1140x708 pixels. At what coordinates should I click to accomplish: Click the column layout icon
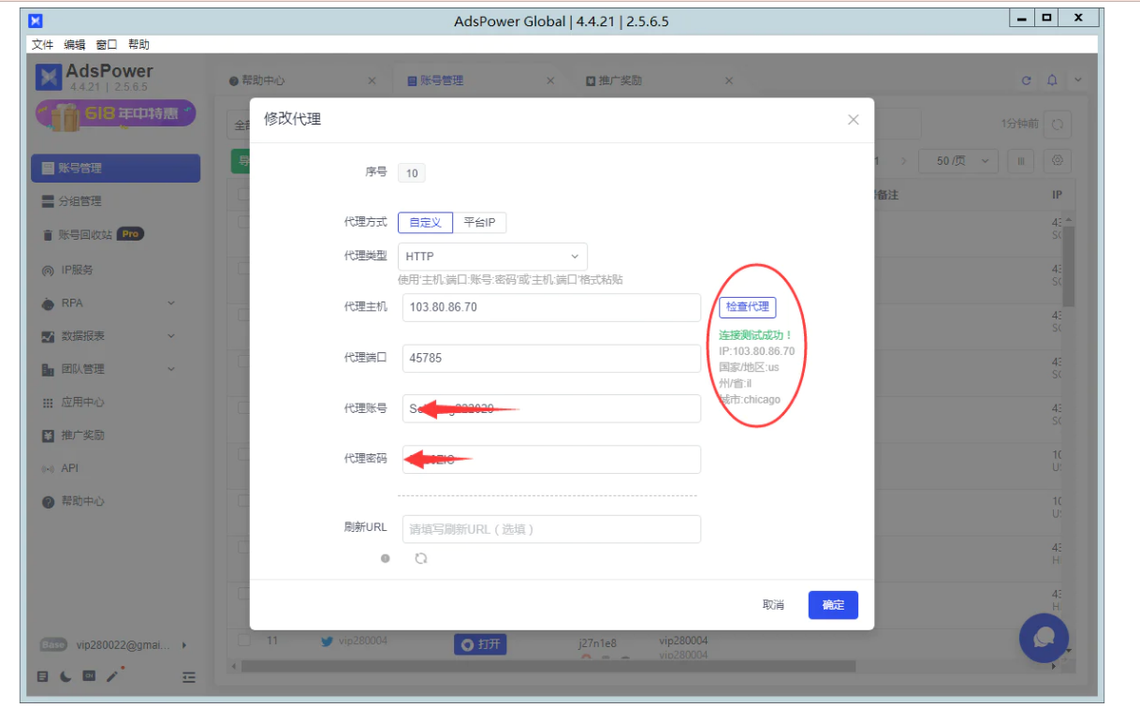(1020, 161)
